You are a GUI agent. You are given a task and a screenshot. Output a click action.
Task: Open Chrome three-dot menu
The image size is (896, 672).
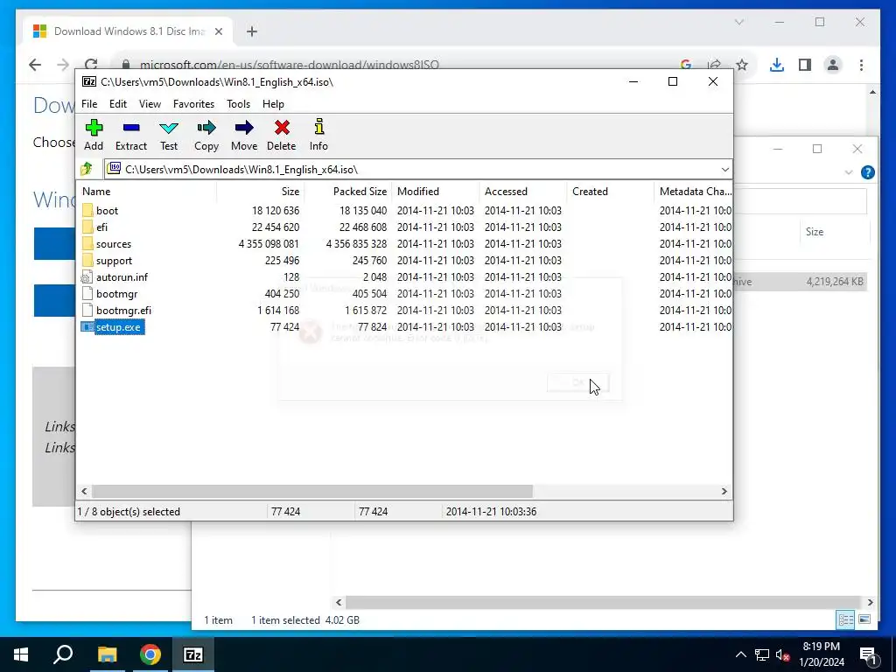pos(861,65)
